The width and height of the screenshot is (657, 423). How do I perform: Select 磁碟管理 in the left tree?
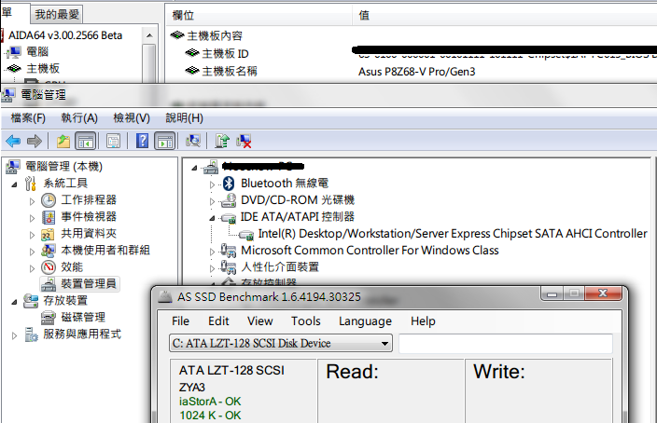pos(83,317)
